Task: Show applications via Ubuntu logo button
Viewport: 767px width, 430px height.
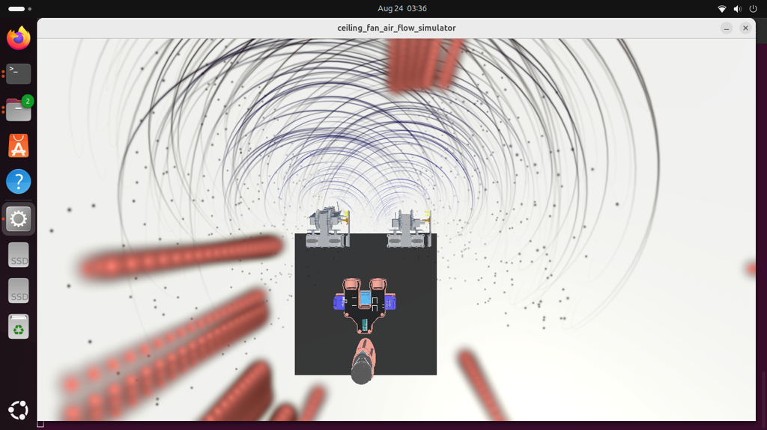Action: [x=19, y=410]
